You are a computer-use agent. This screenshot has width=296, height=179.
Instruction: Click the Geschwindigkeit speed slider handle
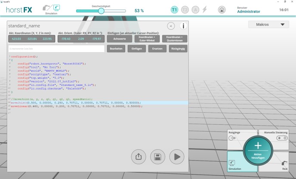pyautogui.click(x=101, y=11)
